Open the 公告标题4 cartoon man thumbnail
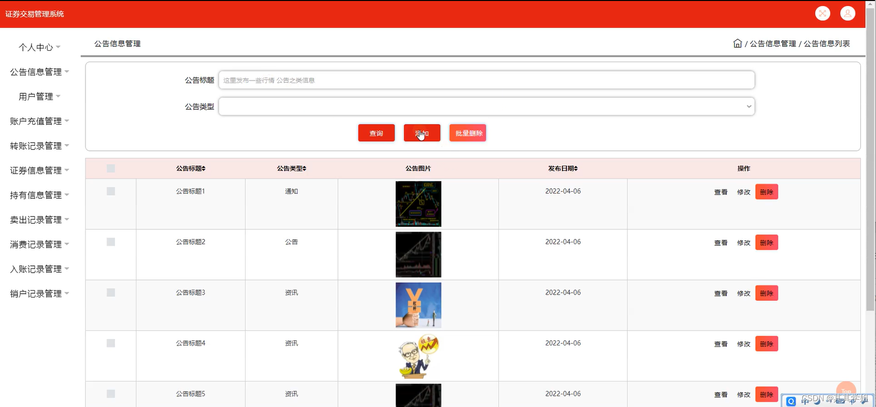 (418, 356)
